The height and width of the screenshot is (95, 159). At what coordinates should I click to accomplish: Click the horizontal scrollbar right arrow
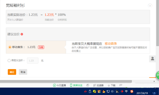coord(154,81)
